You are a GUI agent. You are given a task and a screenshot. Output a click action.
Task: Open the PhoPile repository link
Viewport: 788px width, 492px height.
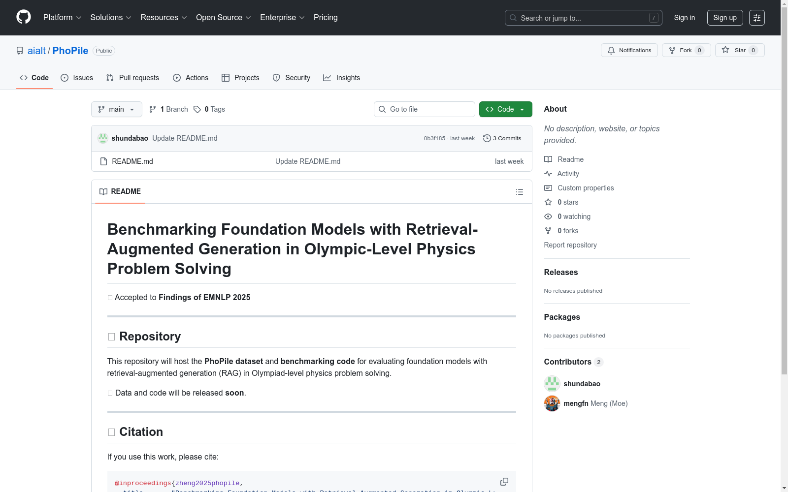coord(70,51)
